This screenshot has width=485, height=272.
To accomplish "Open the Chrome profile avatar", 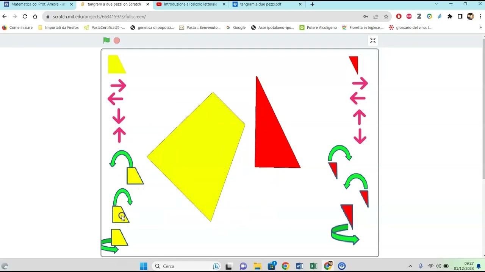I will tap(470, 17).
